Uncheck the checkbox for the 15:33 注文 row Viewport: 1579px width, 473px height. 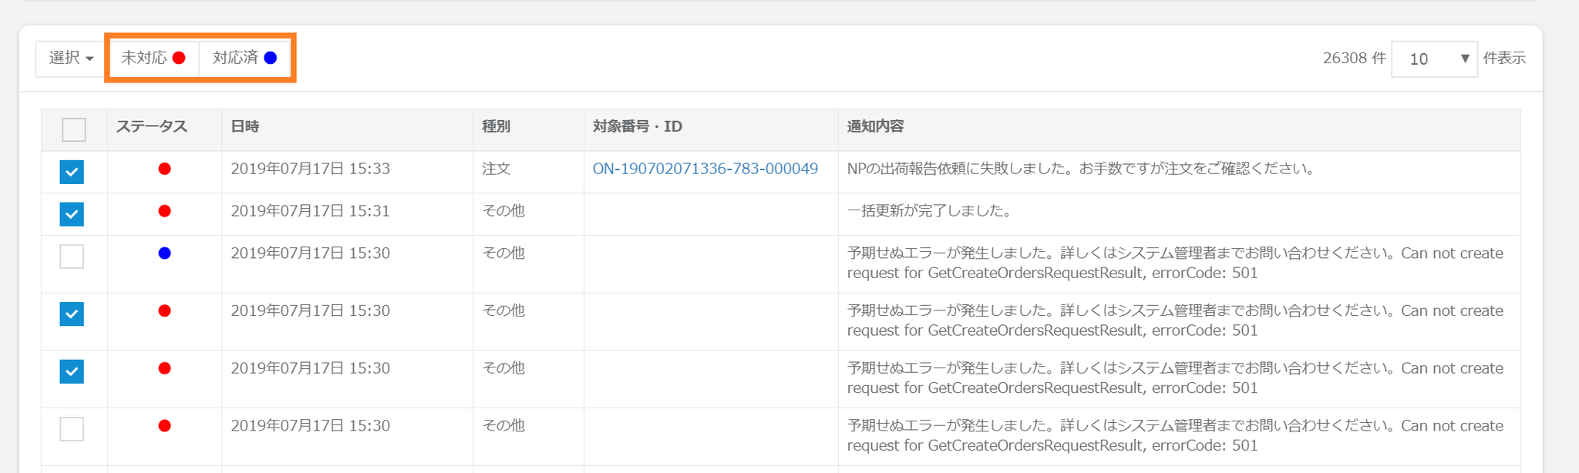coord(72,172)
